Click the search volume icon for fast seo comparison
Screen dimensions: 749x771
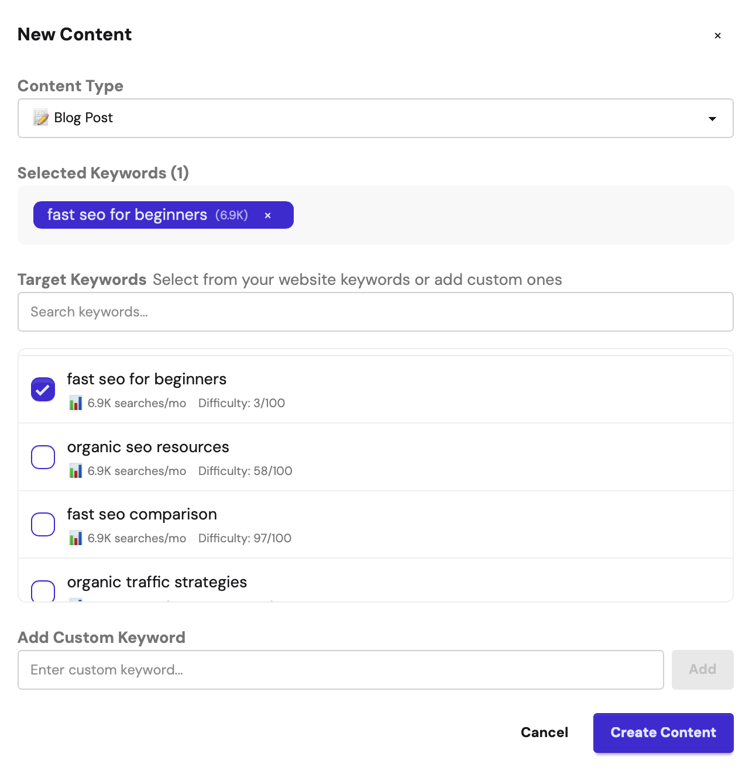point(75,538)
